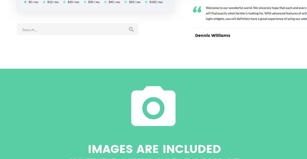
Task: Choose the $50 / mo radio option
Action: (126, 2)
